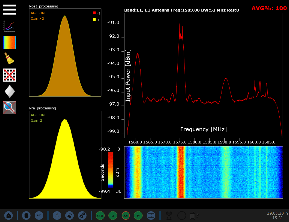Screen dimensions: 289x222
Task: Click the dBm color scale bar
Action: pos(111,170)
